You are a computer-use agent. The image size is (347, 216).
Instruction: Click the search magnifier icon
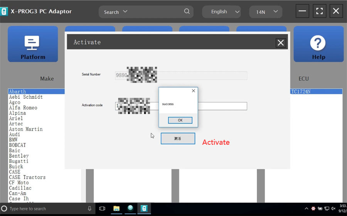pyautogui.click(x=187, y=11)
